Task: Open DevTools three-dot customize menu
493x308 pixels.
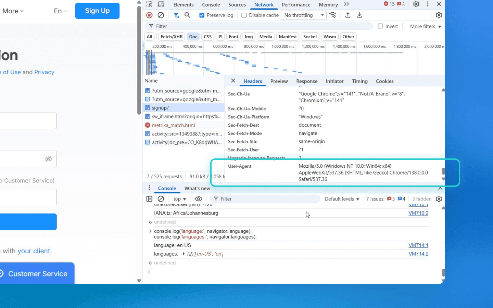Action: click(x=428, y=4)
